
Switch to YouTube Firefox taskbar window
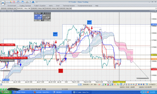(x=42, y=92)
